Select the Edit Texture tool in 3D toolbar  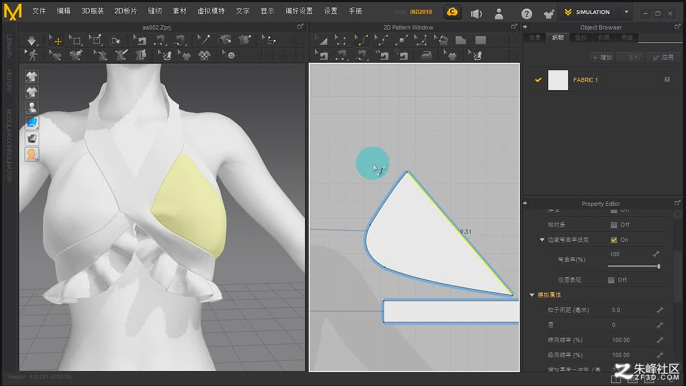click(165, 55)
